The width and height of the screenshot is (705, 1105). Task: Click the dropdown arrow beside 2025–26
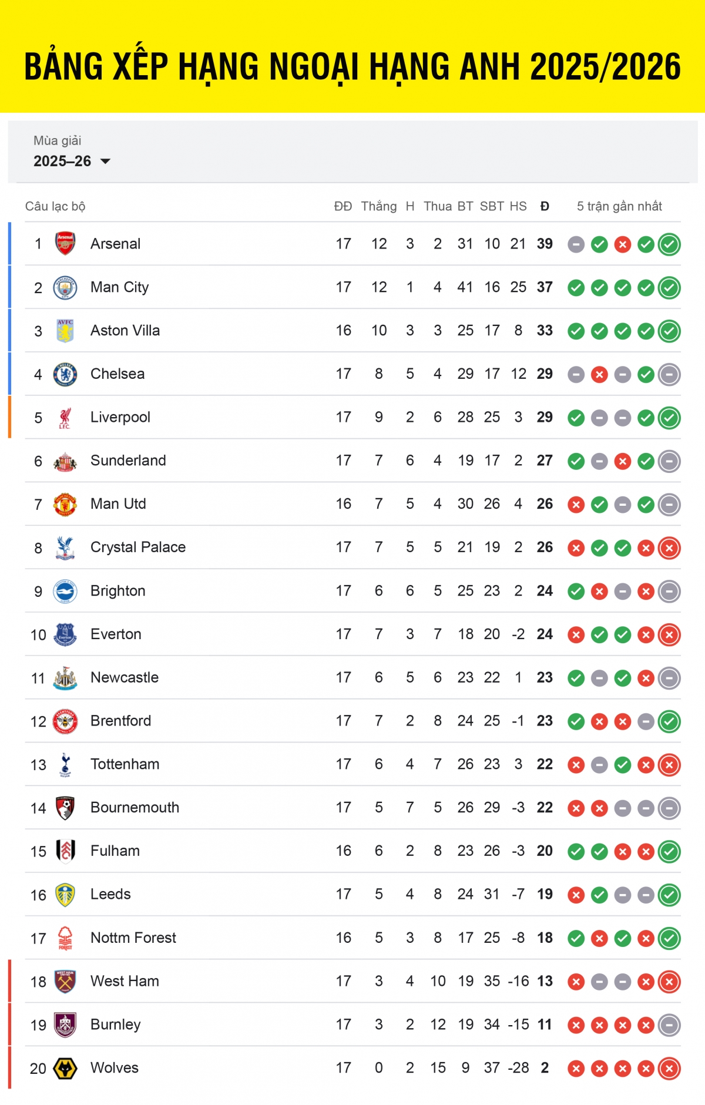click(x=106, y=161)
